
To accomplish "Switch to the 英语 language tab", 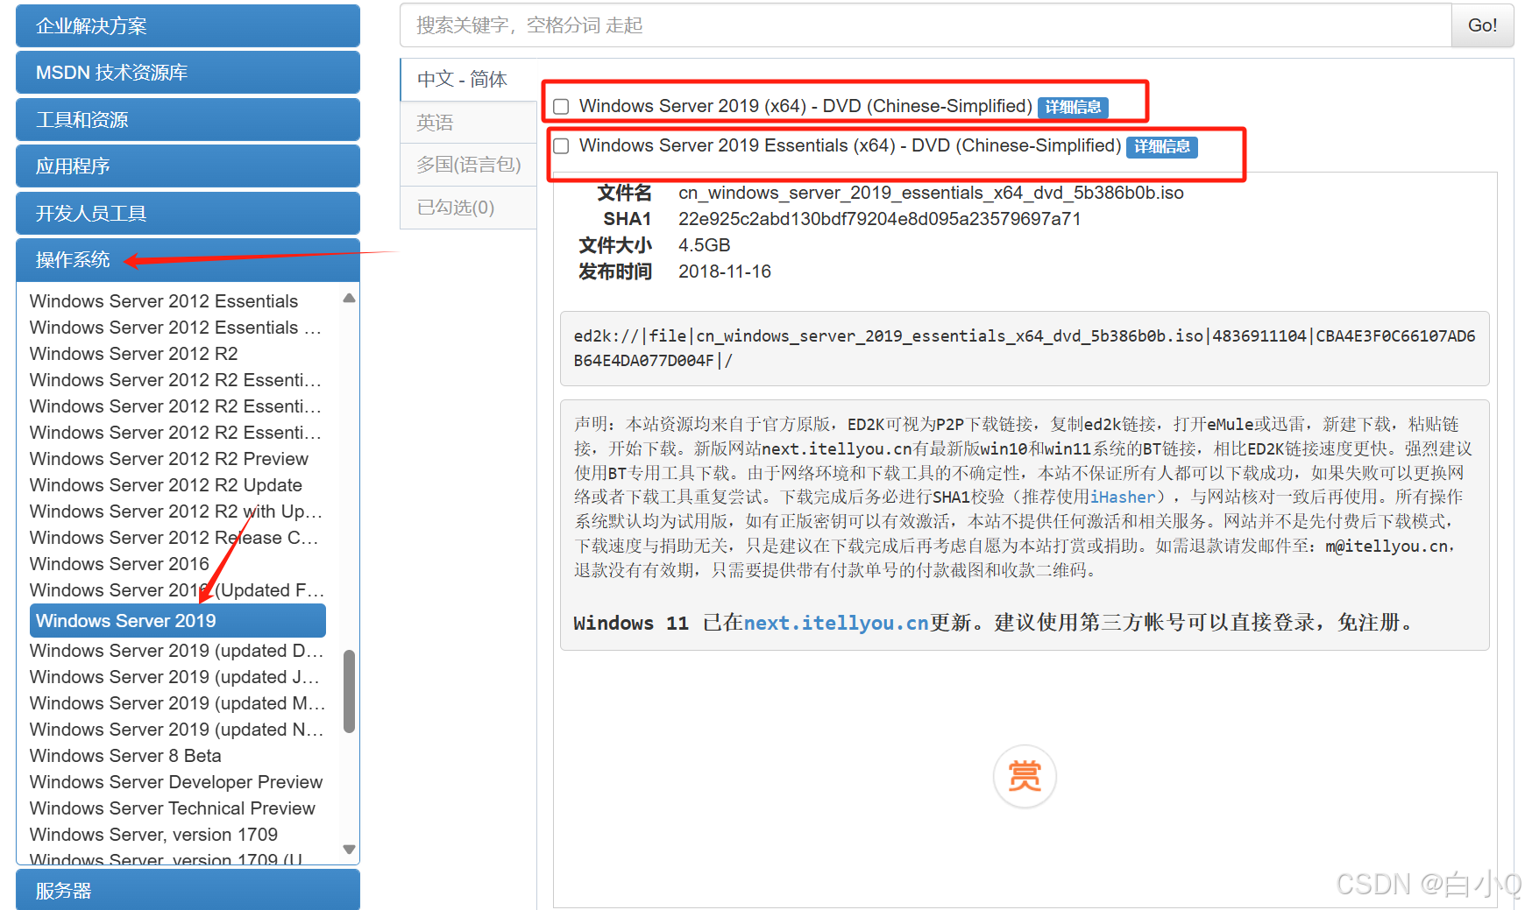I will click(468, 123).
